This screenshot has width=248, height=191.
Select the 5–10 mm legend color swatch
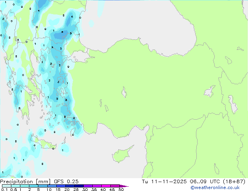[43, 186]
